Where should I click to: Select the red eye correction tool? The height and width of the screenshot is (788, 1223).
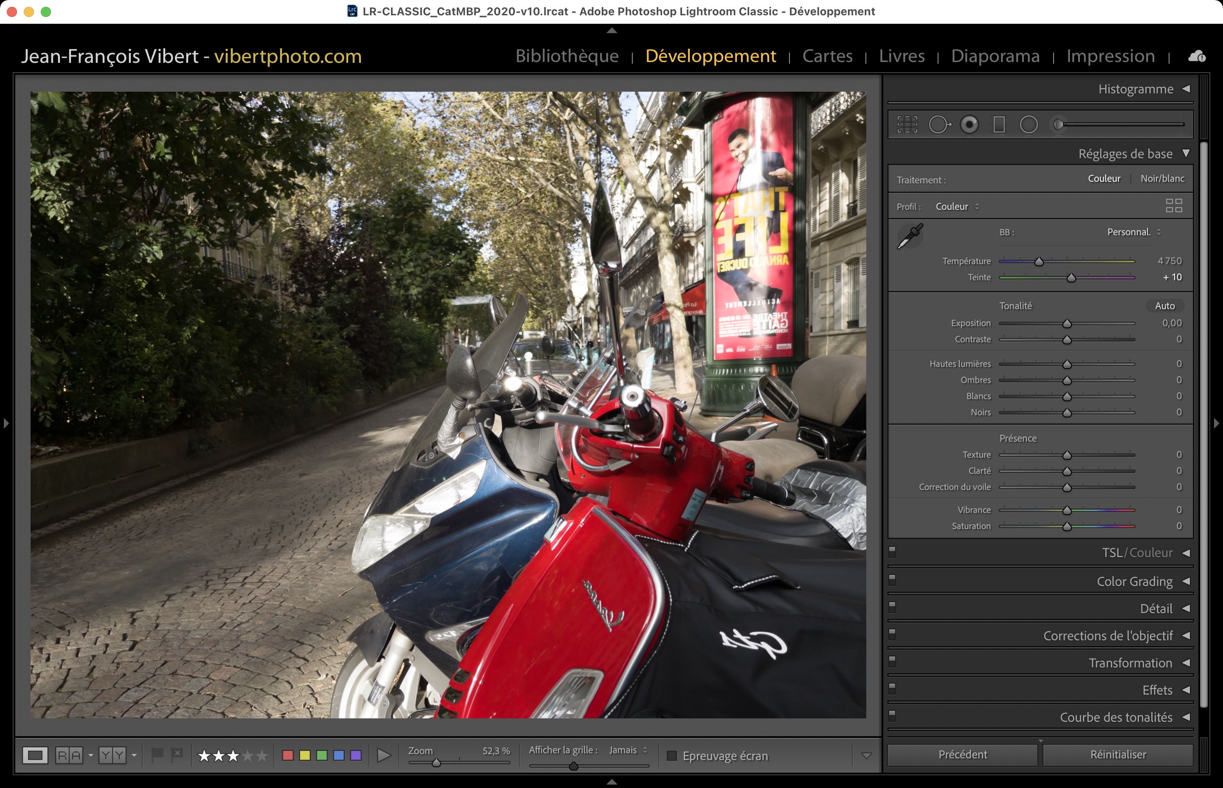[x=969, y=124]
